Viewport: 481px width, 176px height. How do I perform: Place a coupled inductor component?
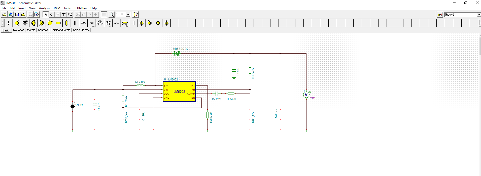(92, 23)
